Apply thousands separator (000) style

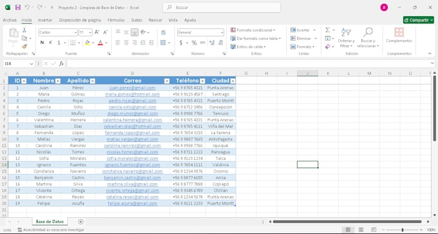(x=203, y=43)
